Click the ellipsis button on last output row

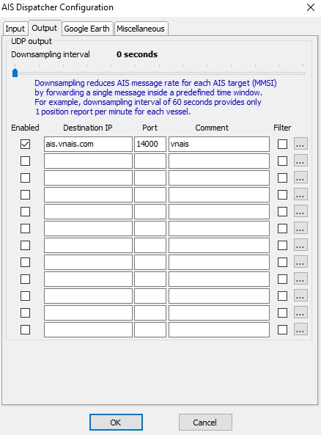point(300,329)
